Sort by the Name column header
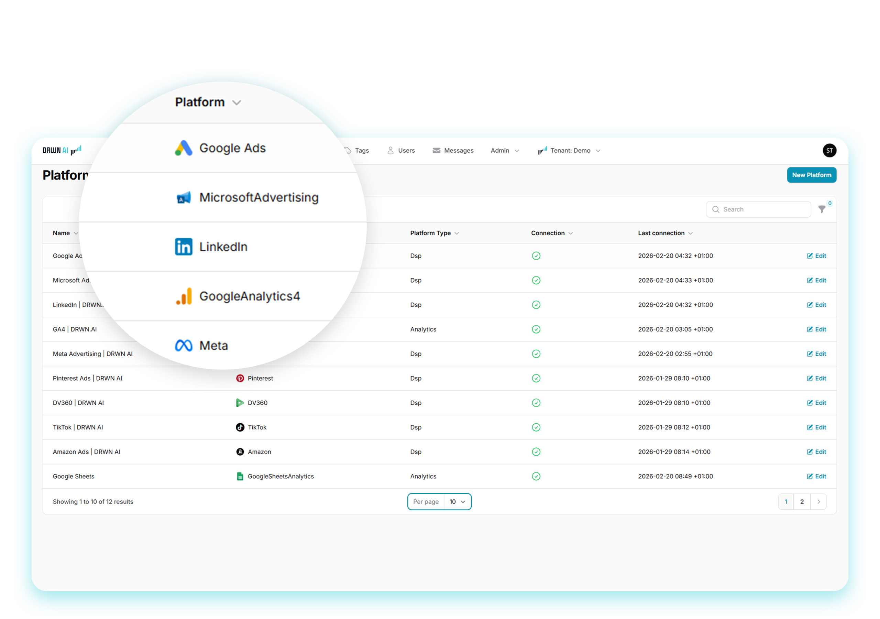 pyautogui.click(x=65, y=233)
